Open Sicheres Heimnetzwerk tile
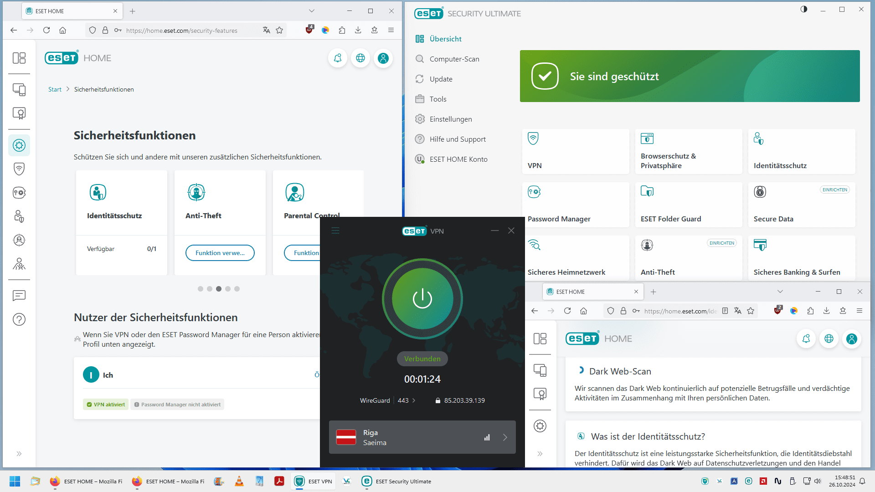 (x=575, y=258)
